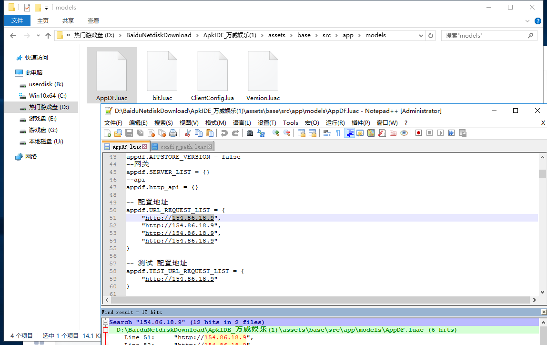Open the 查看 ribbon tab in Explorer
This screenshot has height=345, width=547.
[93, 21]
